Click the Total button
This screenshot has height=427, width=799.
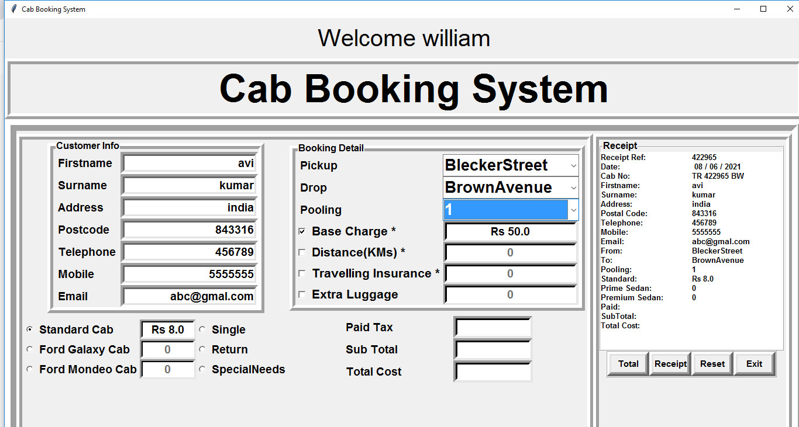coord(627,363)
